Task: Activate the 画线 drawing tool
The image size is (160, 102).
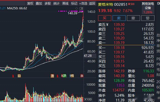Action: pyautogui.click(x=65, y=4)
